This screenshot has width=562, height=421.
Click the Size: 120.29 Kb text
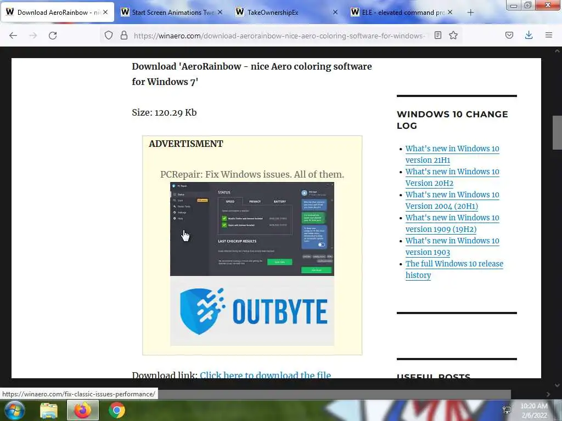click(x=164, y=112)
